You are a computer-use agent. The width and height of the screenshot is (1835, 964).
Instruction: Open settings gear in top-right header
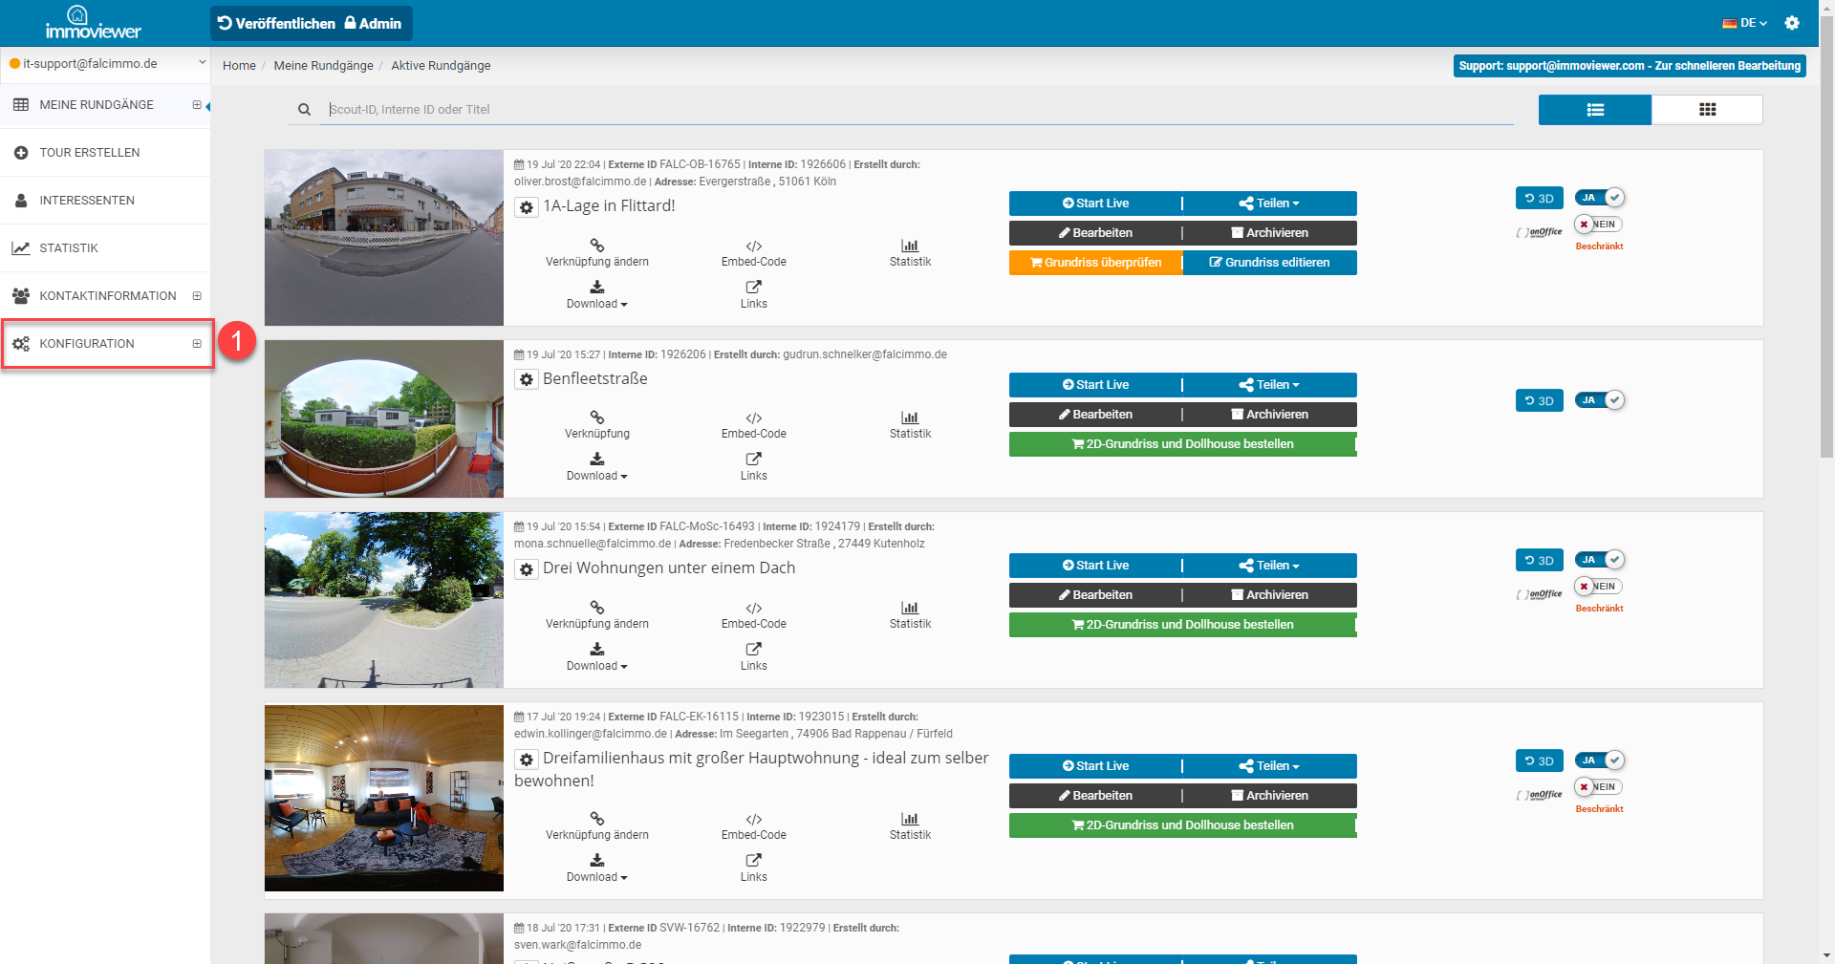[1792, 23]
